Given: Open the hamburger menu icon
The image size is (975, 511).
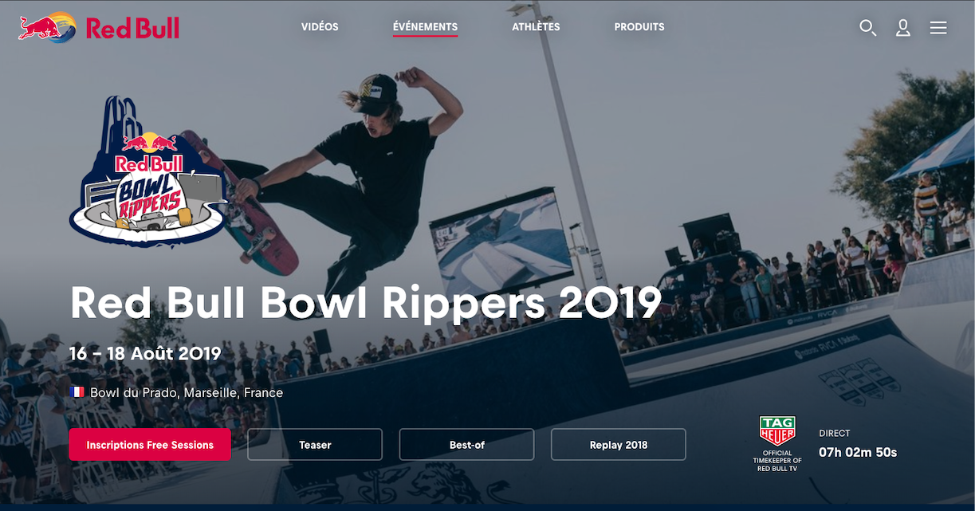Looking at the screenshot, I should click(938, 28).
